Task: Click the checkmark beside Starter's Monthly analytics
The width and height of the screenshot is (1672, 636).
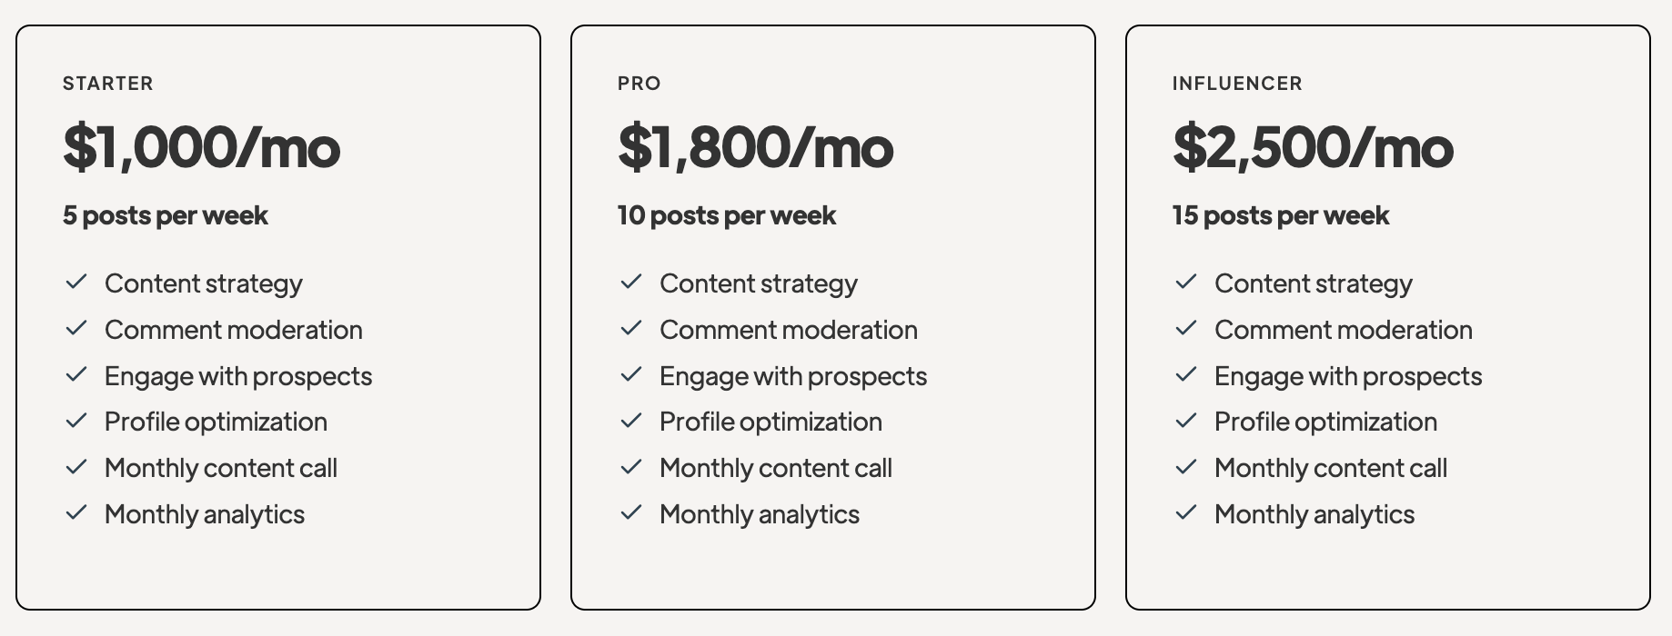Action: click(x=76, y=512)
